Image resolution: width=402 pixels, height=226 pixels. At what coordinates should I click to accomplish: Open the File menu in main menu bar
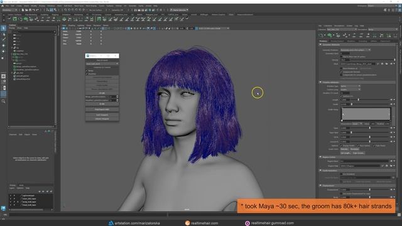[x=7, y=6]
